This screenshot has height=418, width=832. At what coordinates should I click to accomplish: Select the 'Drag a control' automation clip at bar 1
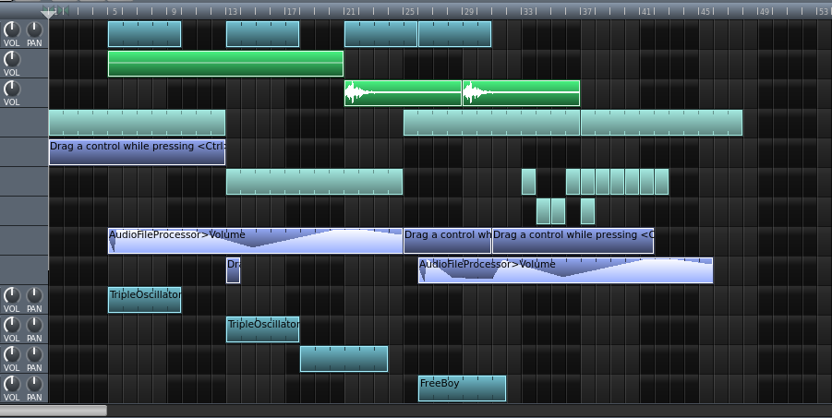(x=137, y=152)
